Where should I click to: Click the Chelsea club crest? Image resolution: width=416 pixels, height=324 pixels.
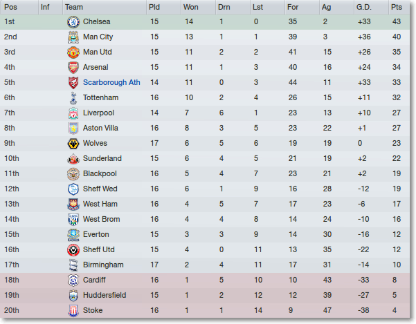(73, 22)
